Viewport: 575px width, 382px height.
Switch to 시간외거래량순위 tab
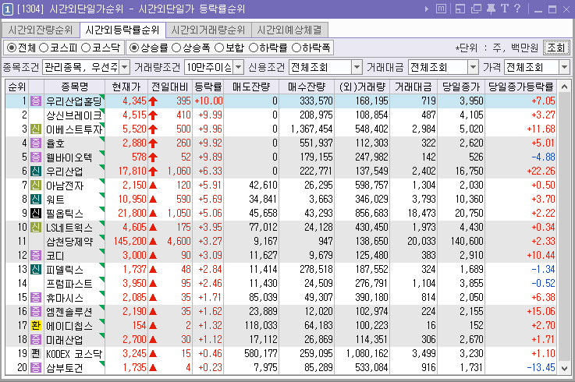coord(208,30)
